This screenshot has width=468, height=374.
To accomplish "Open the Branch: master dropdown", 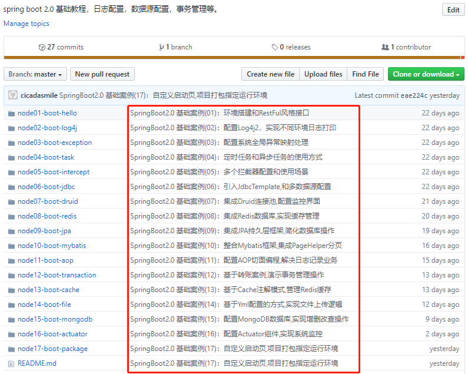I will point(35,74).
